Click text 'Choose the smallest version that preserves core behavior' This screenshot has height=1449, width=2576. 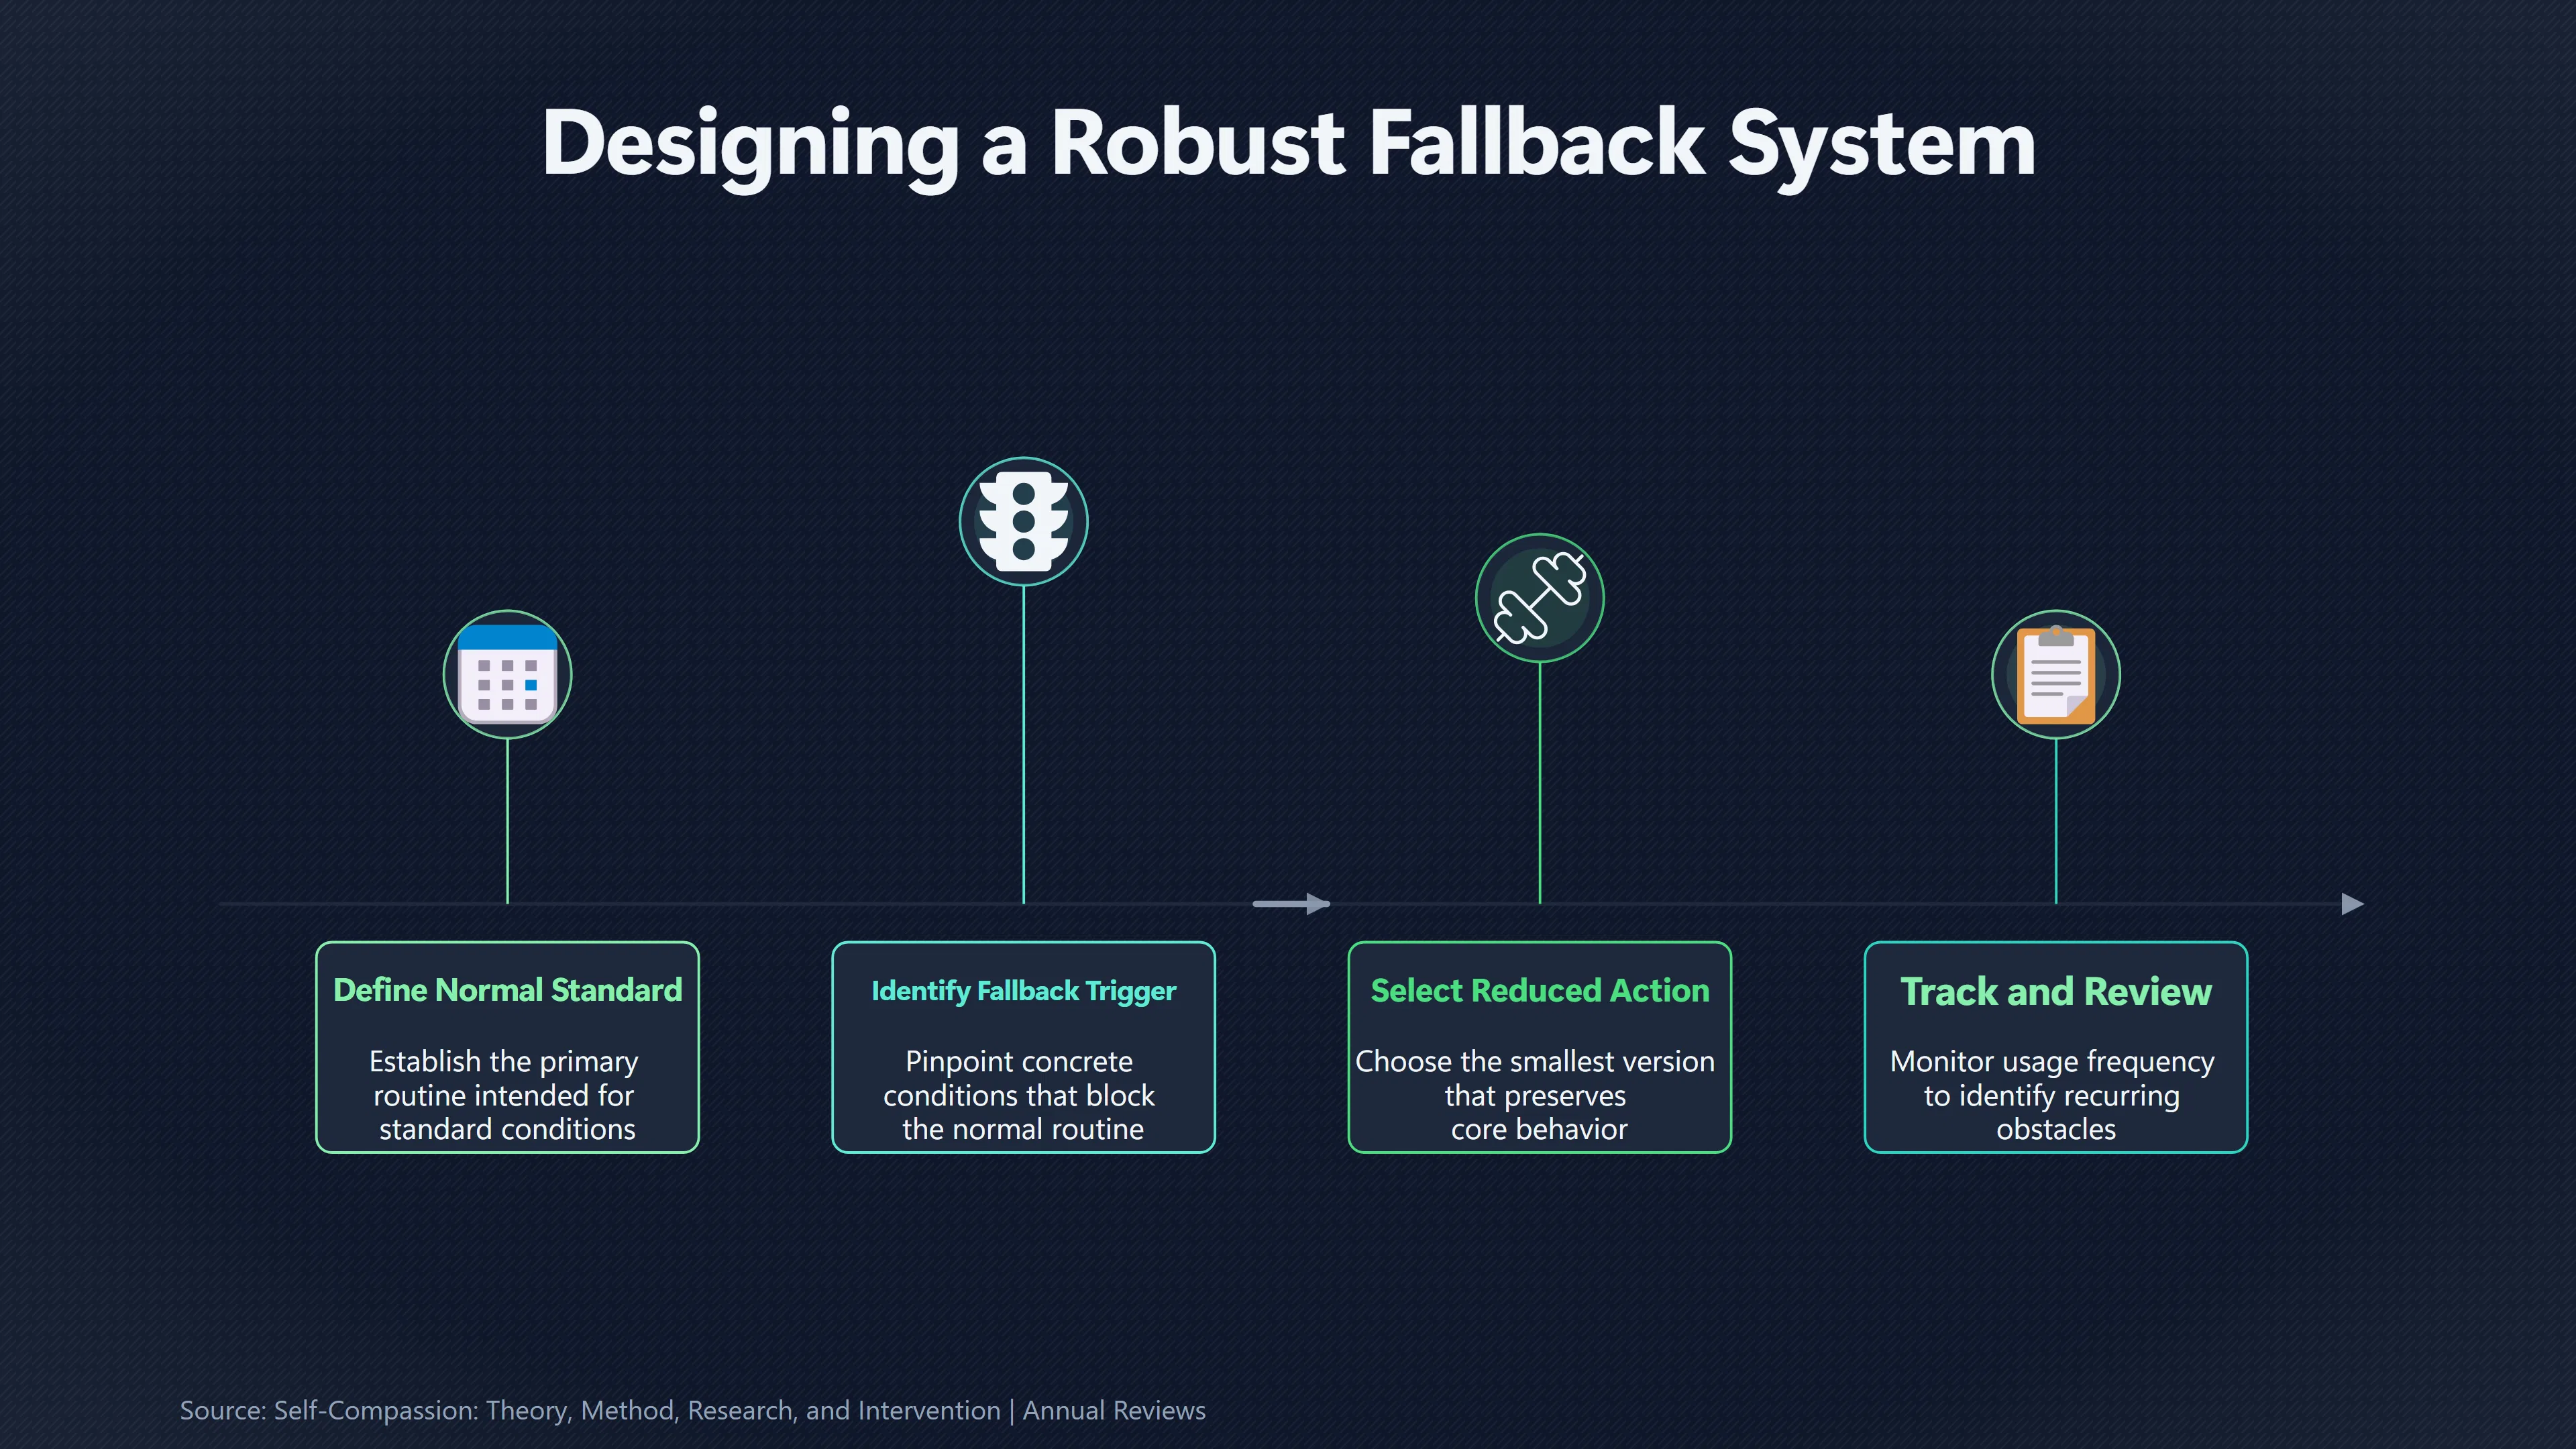point(1536,1095)
